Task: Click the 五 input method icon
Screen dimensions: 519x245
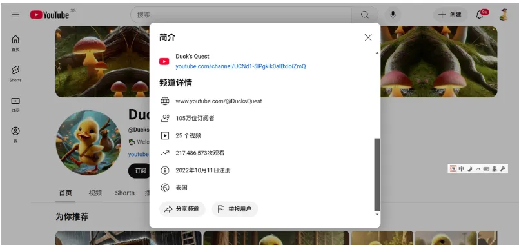Action: point(453,169)
